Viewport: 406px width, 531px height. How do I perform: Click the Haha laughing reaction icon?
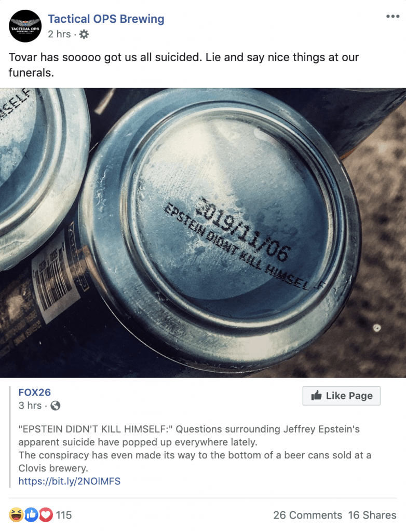point(16,515)
